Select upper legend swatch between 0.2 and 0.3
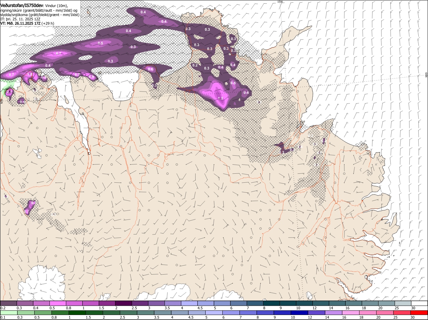Screen dimensions: 428x320 tap(8, 303)
